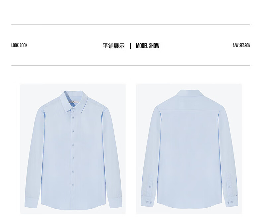The width and height of the screenshot is (262, 217).
Task: Select the 平铺展示 section title
Action: click(x=114, y=46)
